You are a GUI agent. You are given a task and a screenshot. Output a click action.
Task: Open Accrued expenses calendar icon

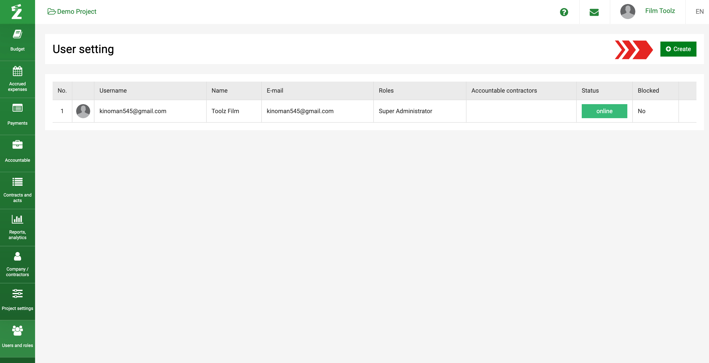(17, 71)
